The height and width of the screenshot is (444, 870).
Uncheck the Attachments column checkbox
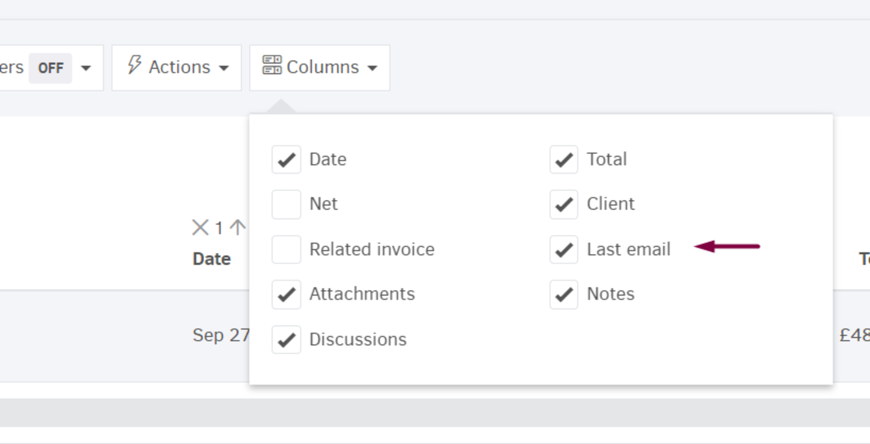(x=286, y=294)
